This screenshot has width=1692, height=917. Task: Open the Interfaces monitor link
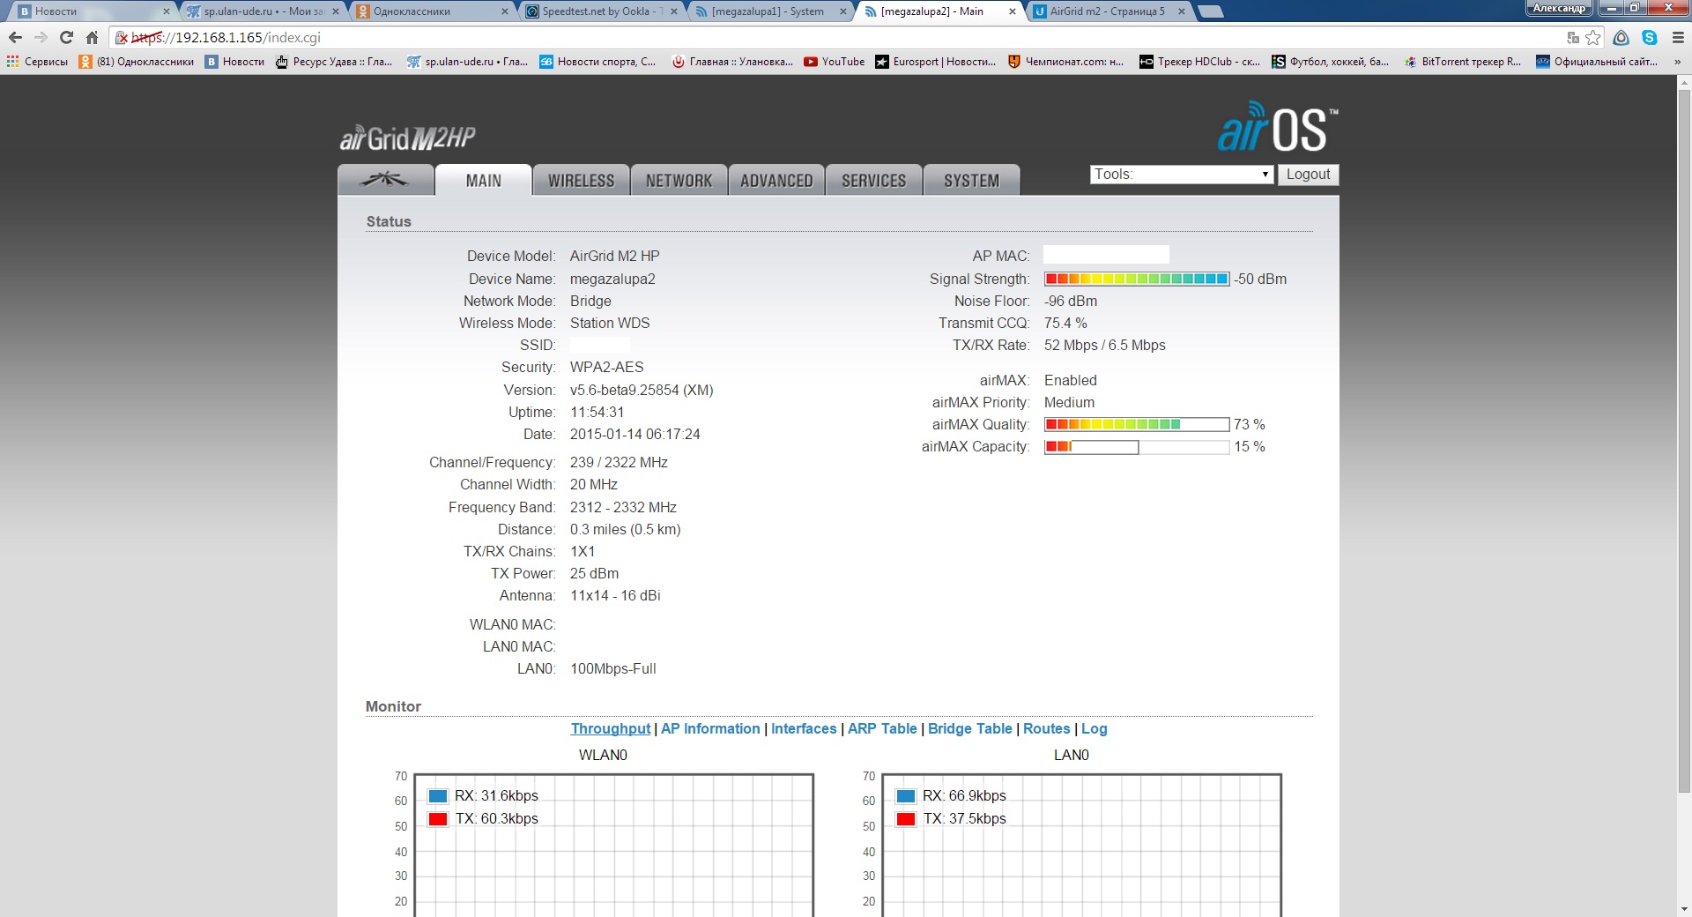coord(804,729)
